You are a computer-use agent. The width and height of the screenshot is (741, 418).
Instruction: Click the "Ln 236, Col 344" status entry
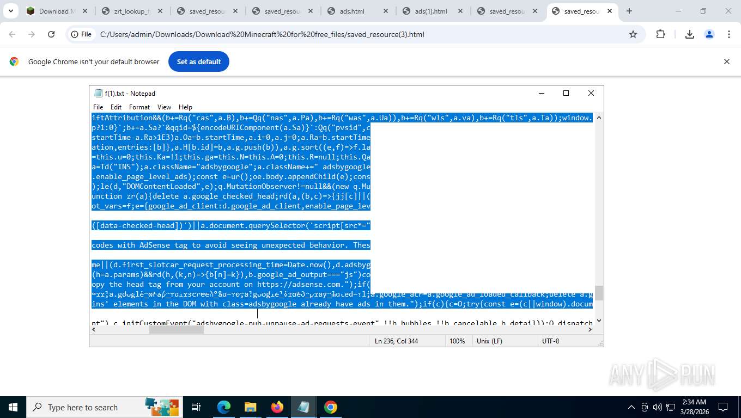(x=396, y=341)
